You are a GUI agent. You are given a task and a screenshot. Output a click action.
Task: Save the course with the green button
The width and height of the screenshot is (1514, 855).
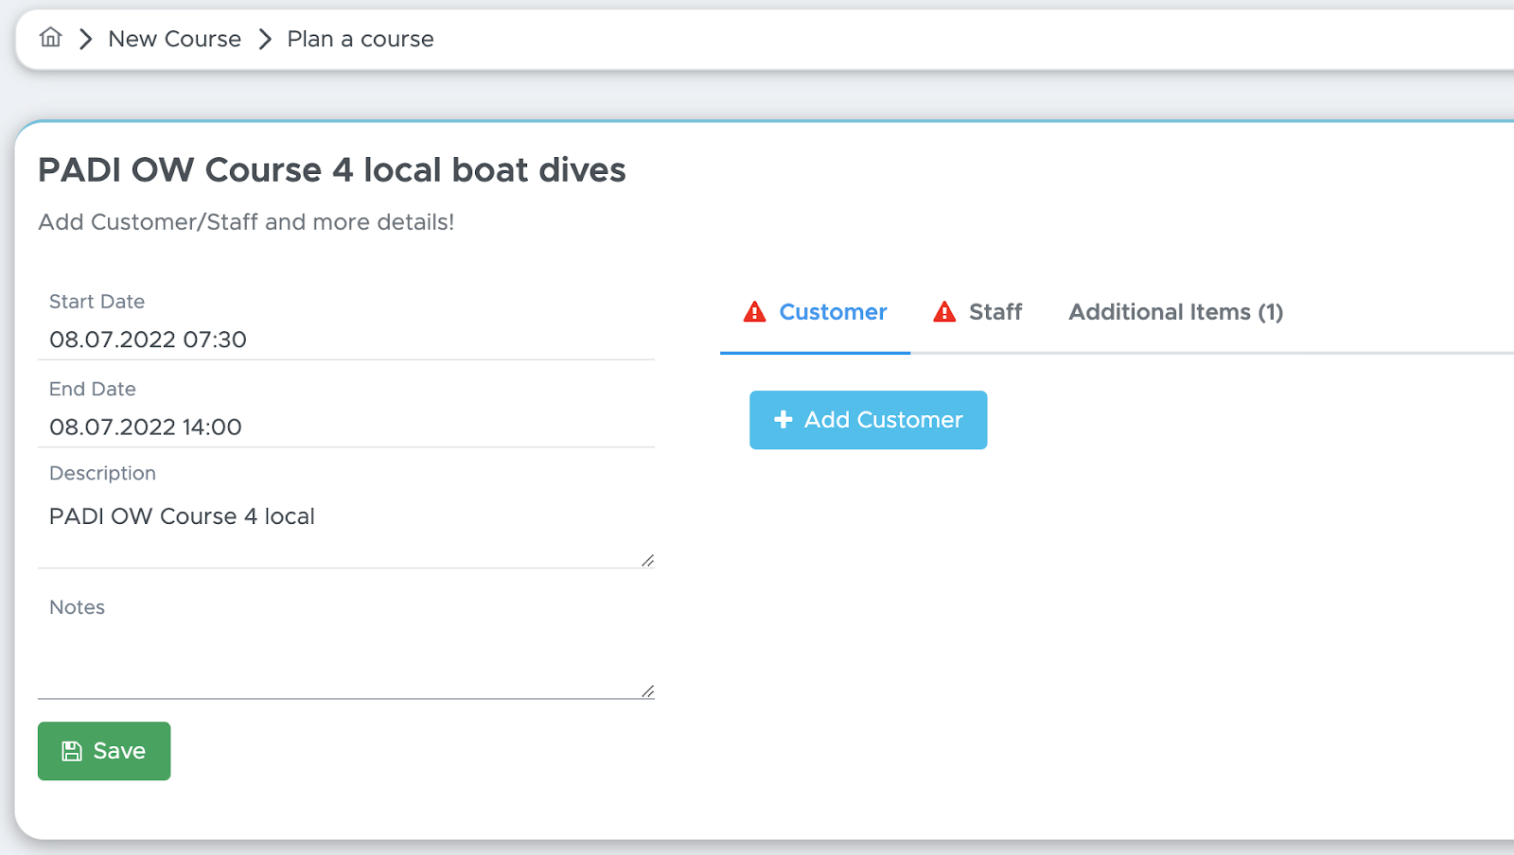click(104, 751)
